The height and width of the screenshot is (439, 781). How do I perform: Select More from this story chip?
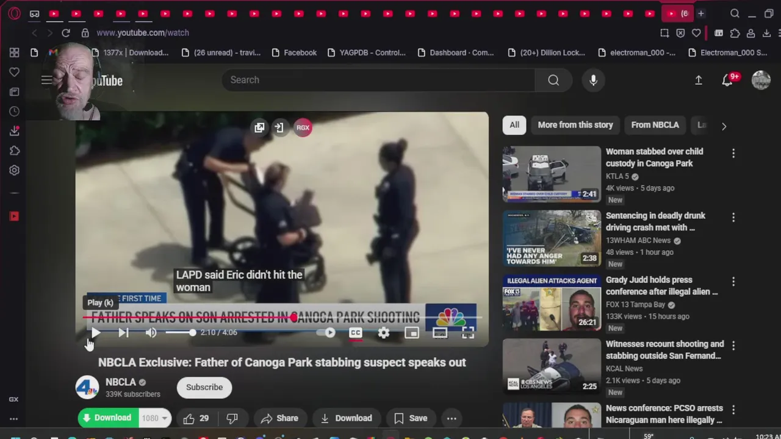575,125
